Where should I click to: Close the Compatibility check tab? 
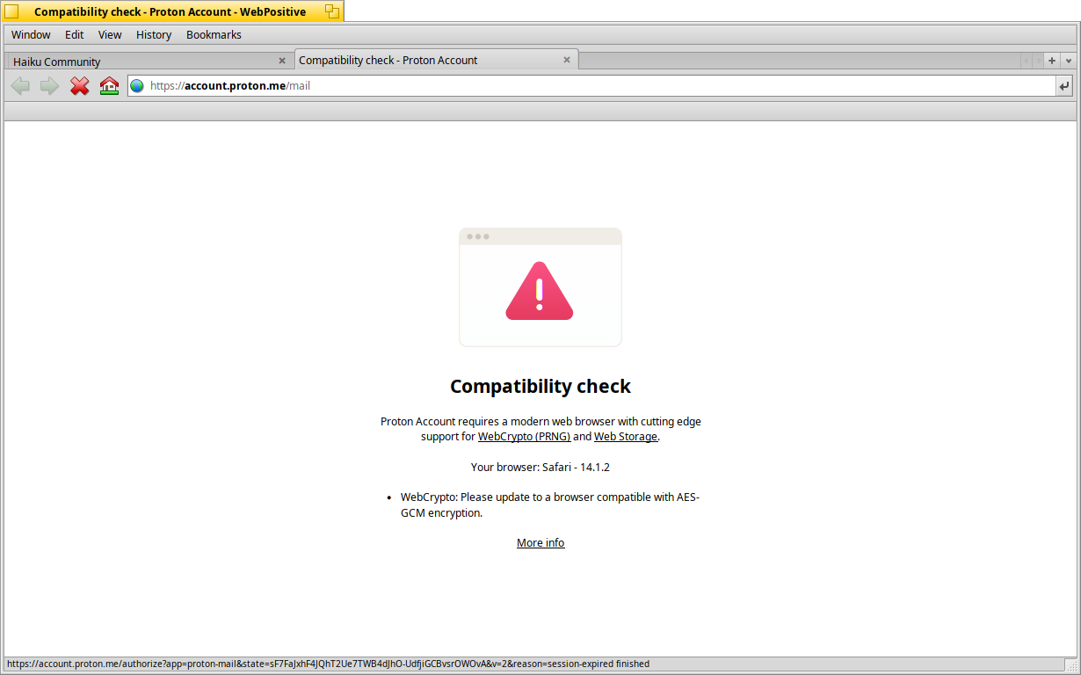(567, 60)
